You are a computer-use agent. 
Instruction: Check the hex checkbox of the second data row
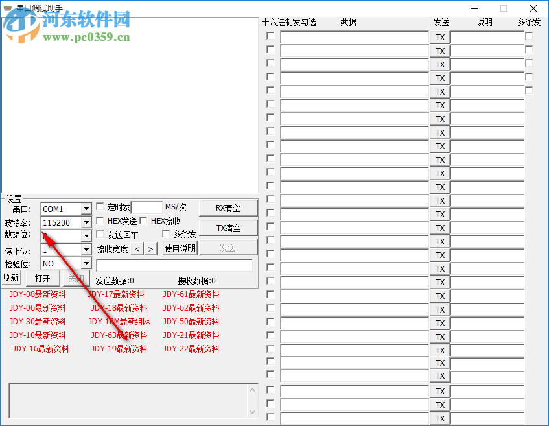[270, 49]
